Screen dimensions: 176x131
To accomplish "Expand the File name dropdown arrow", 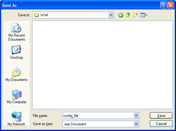I will tap(136, 115).
